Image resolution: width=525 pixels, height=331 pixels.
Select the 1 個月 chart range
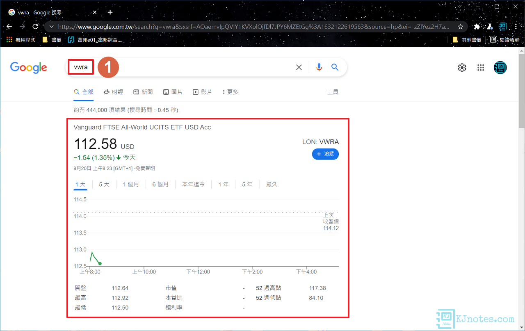pyautogui.click(x=131, y=185)
